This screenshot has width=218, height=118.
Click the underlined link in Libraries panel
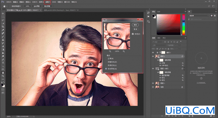click(201, 83)
